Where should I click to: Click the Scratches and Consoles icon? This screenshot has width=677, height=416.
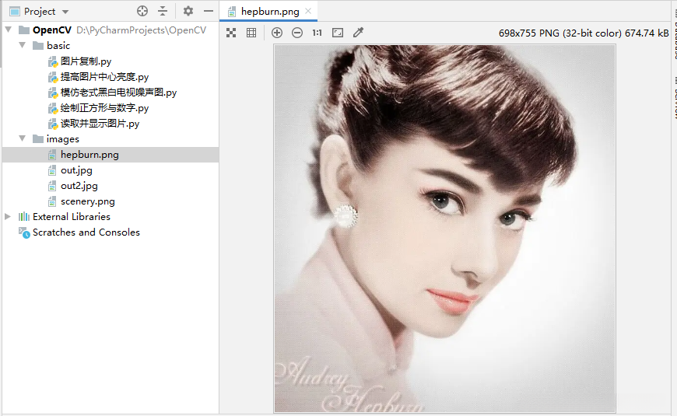(x=24, y=232)
